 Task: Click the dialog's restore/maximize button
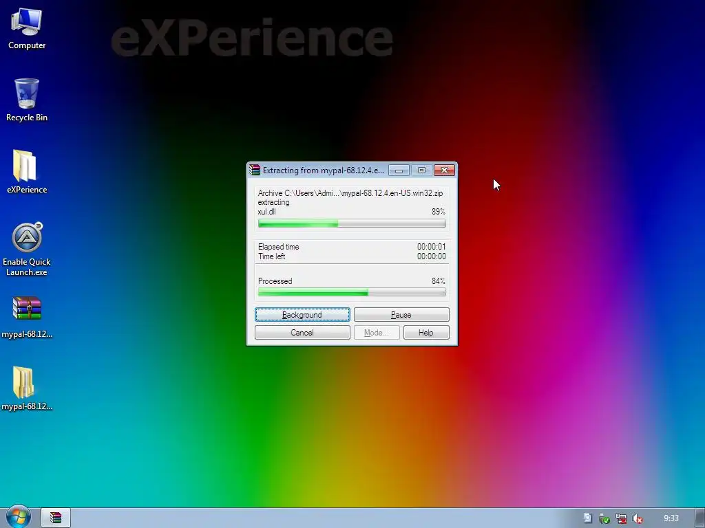click(421, 170)
